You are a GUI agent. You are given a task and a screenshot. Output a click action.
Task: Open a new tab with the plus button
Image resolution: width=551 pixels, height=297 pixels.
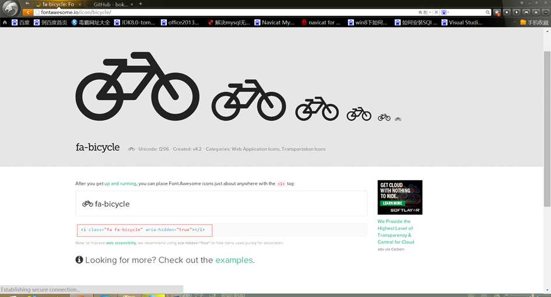click(x=140, y=4)
